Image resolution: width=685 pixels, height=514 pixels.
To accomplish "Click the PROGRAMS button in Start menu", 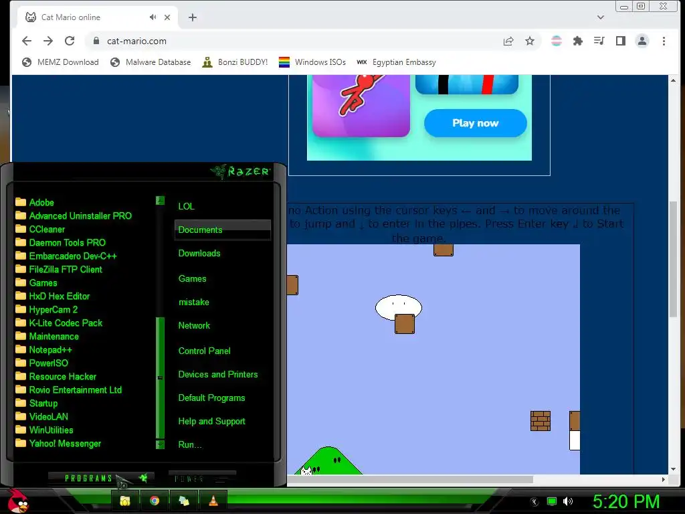I will (x=101, y=478).
